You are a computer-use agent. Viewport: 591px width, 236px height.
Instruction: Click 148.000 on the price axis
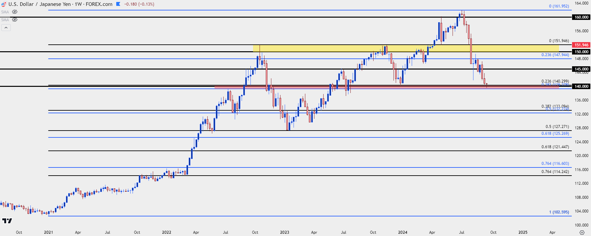pyautogui.click(x=582, y=59)
